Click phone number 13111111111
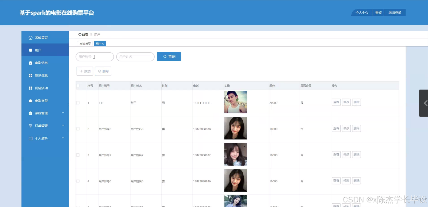The height and width of the screenshot is (207, 428). (x=202, y=103)
